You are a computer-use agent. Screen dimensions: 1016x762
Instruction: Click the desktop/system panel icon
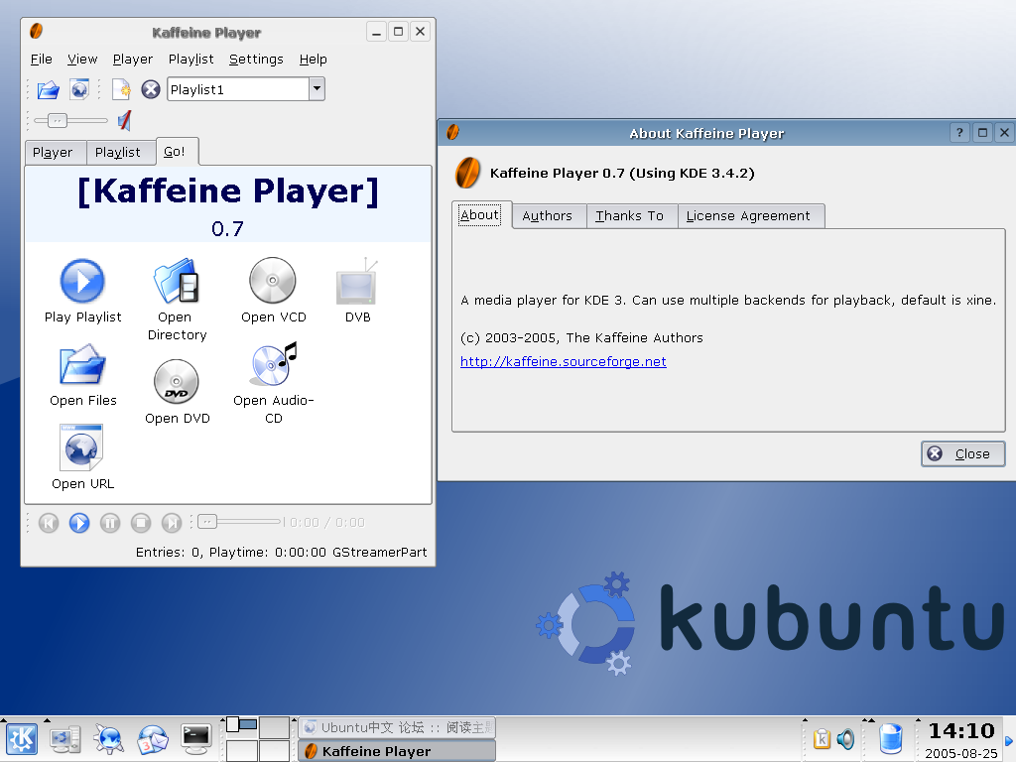pos(65,739)
